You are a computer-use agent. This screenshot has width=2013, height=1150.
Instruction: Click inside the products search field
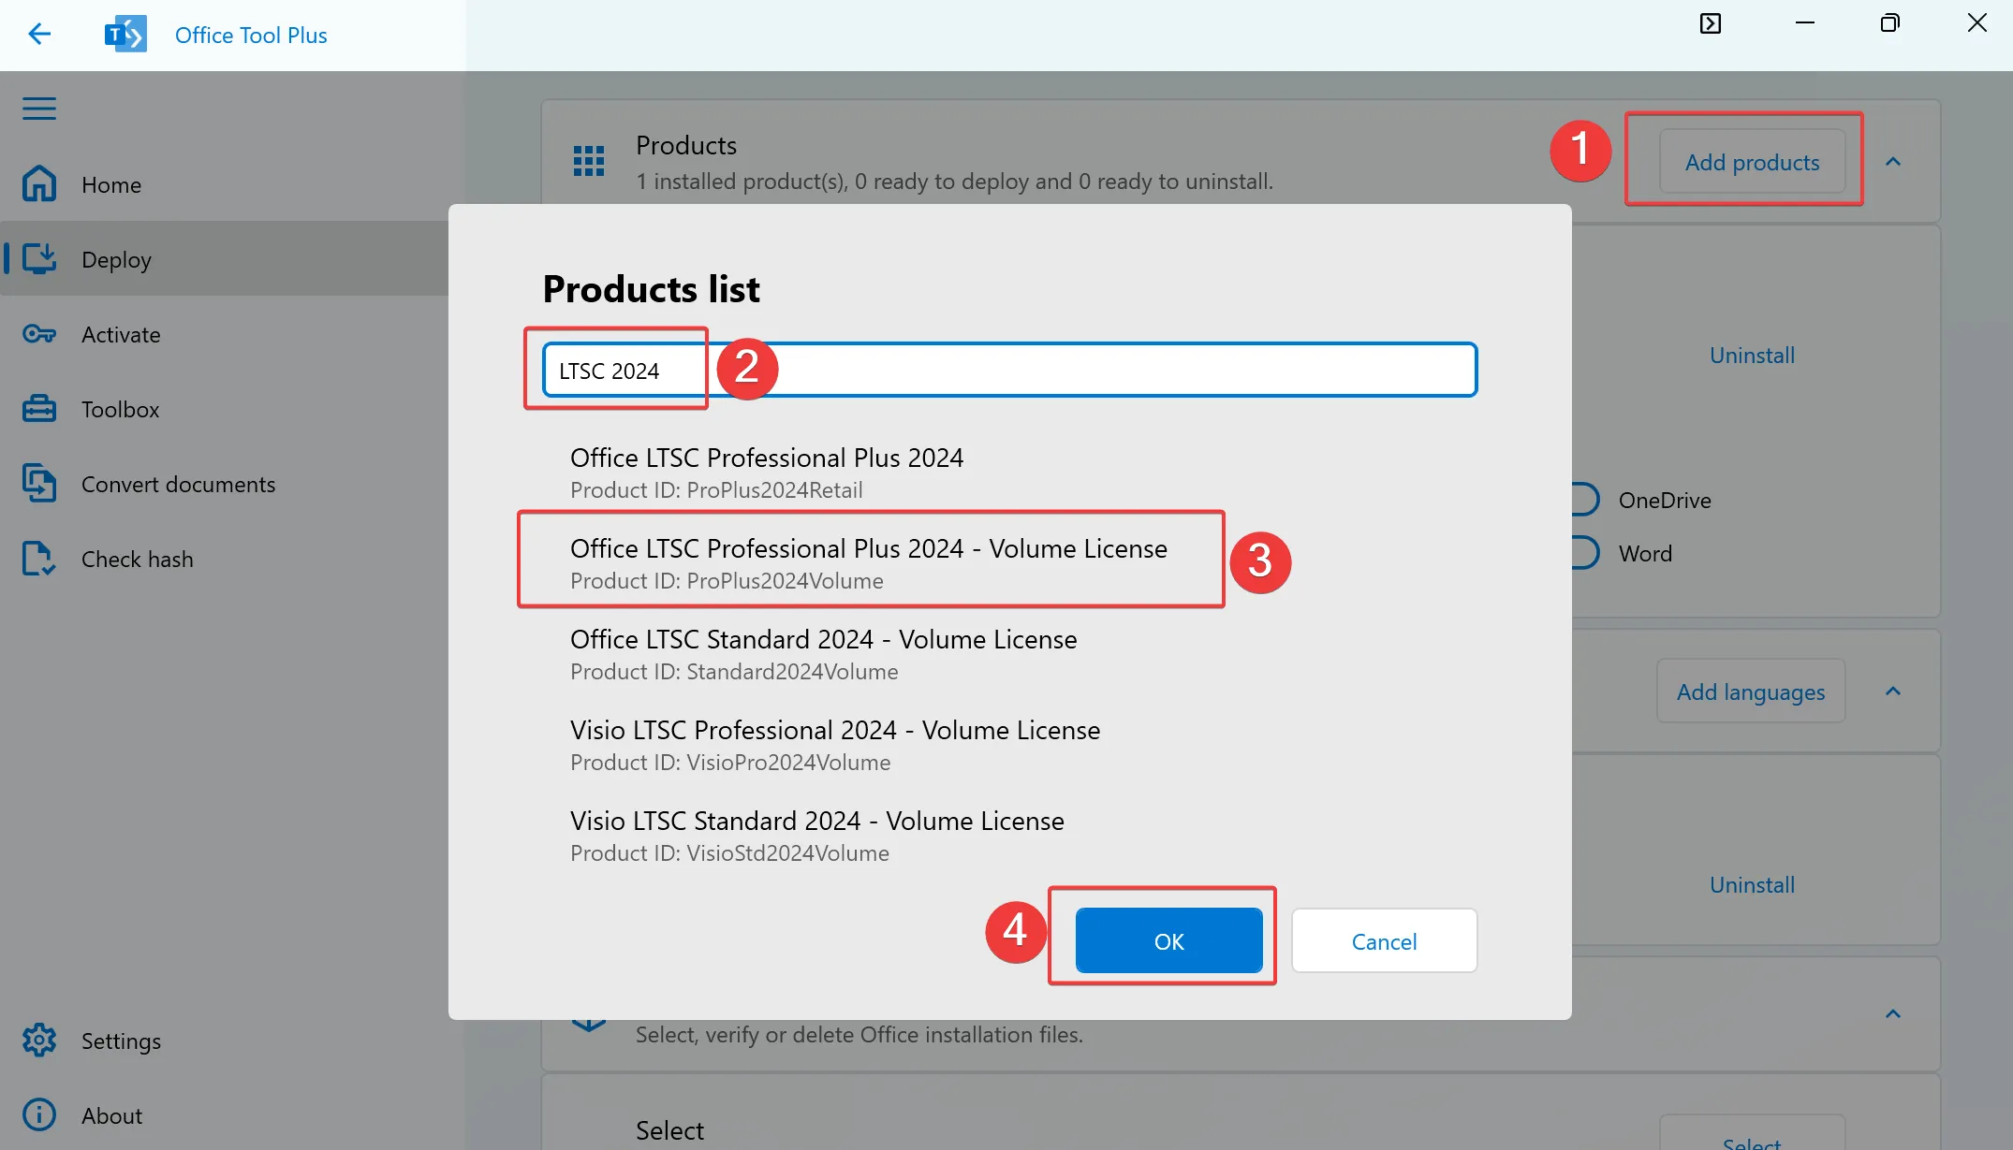[x=1002, y=370]
